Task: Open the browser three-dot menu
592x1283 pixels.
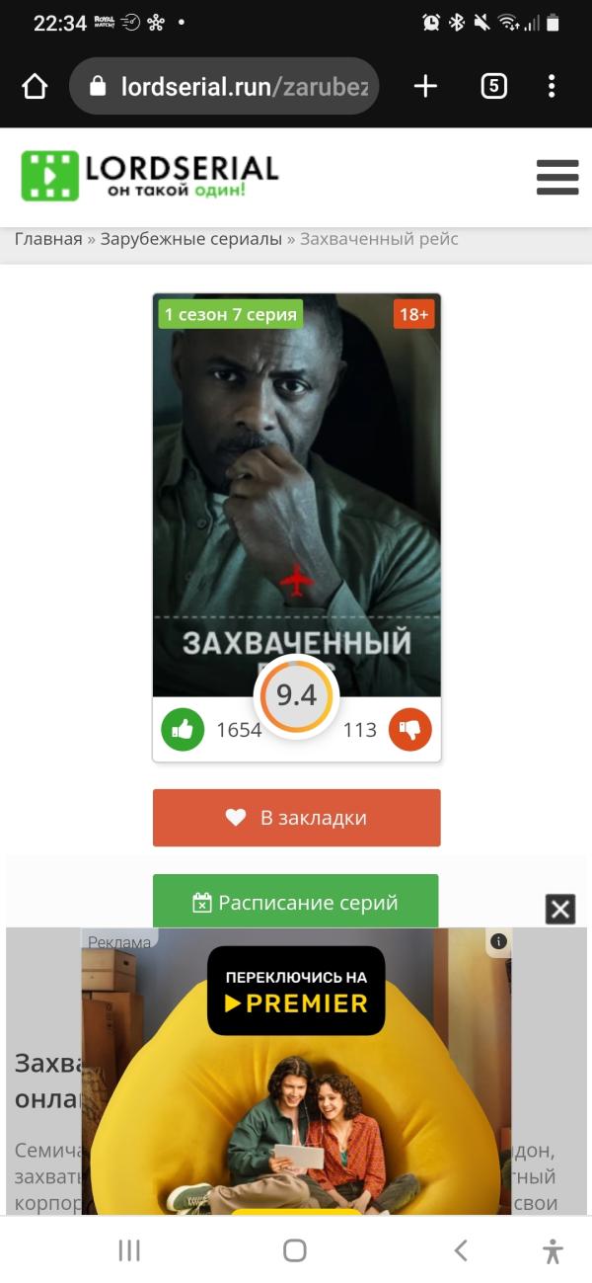Action: click(552, 87)
